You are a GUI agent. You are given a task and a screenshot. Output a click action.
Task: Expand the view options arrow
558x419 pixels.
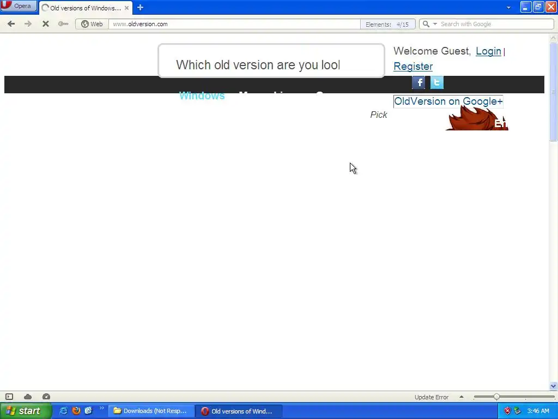(461, 397)
